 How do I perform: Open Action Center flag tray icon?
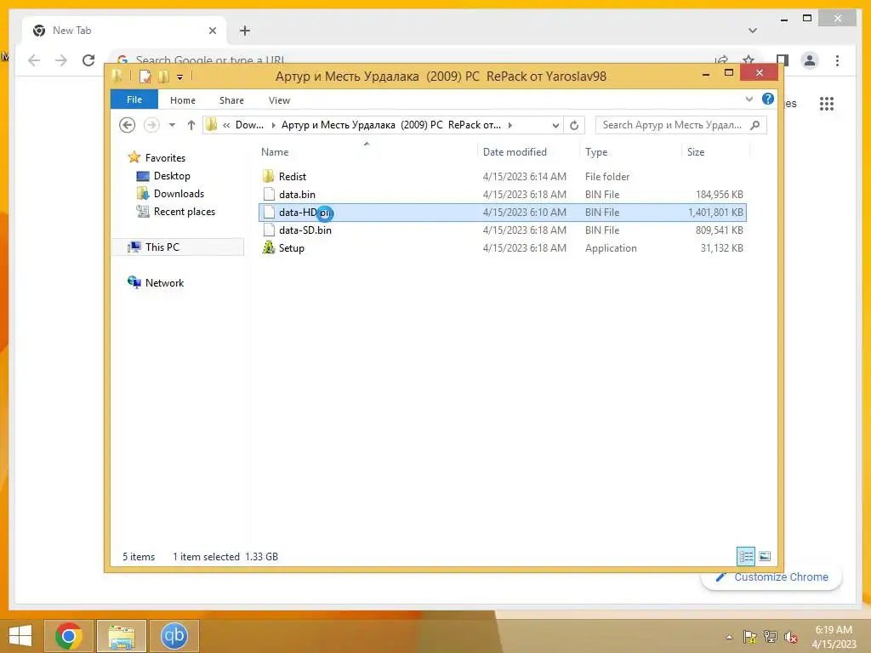tap(750, 637)
